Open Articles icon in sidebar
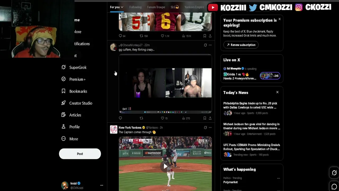Viewport: 339px width, 191px height. pos(64,115)
